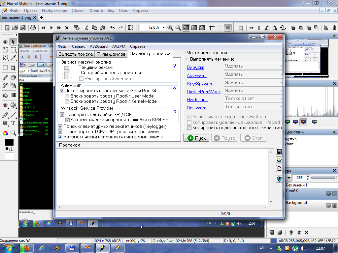Open the 'Spy/Spyware' action dropdown
Viewport: 338px width, 253px height.
253,83
